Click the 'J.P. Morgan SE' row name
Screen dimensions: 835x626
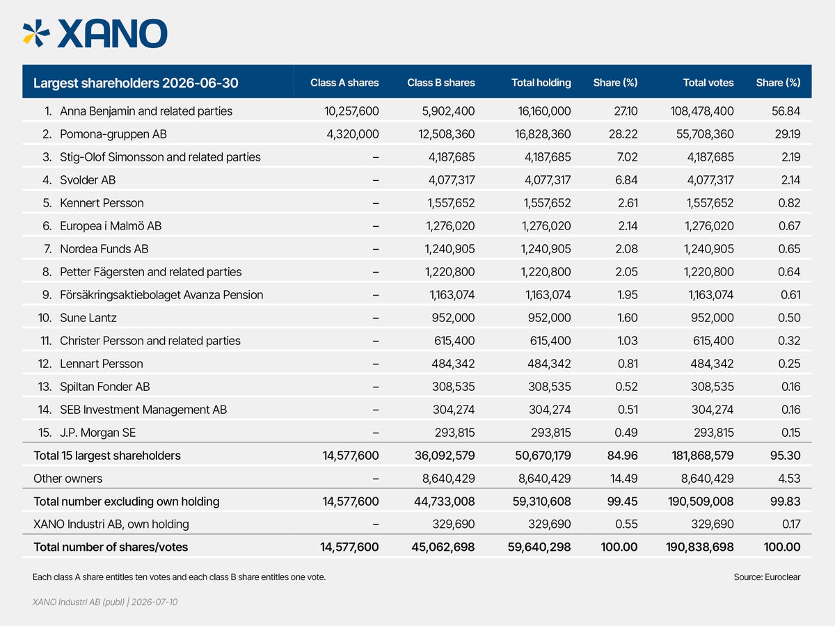98,433
